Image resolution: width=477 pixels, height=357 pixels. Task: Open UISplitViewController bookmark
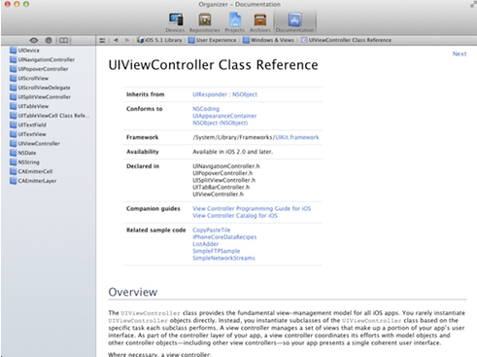pos(40,97)
